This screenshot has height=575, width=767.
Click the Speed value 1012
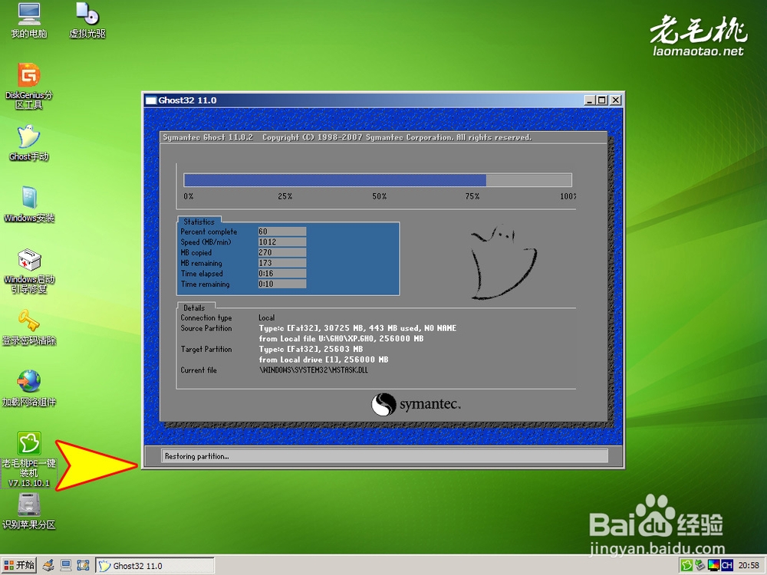pyautogui.click(x=282, y=242)
